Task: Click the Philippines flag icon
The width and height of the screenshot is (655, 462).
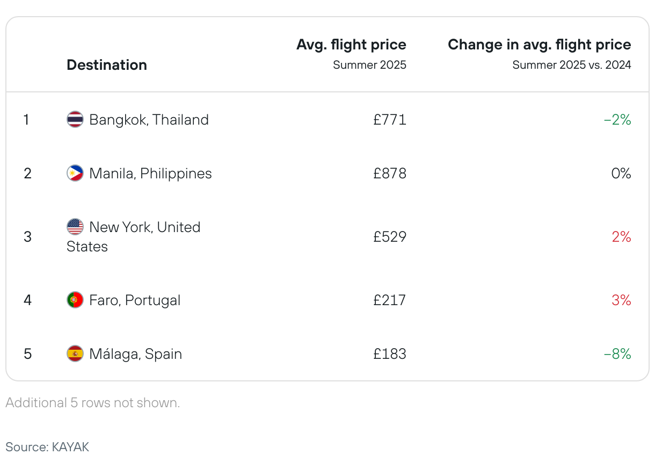Action: [x=75, y=174]
